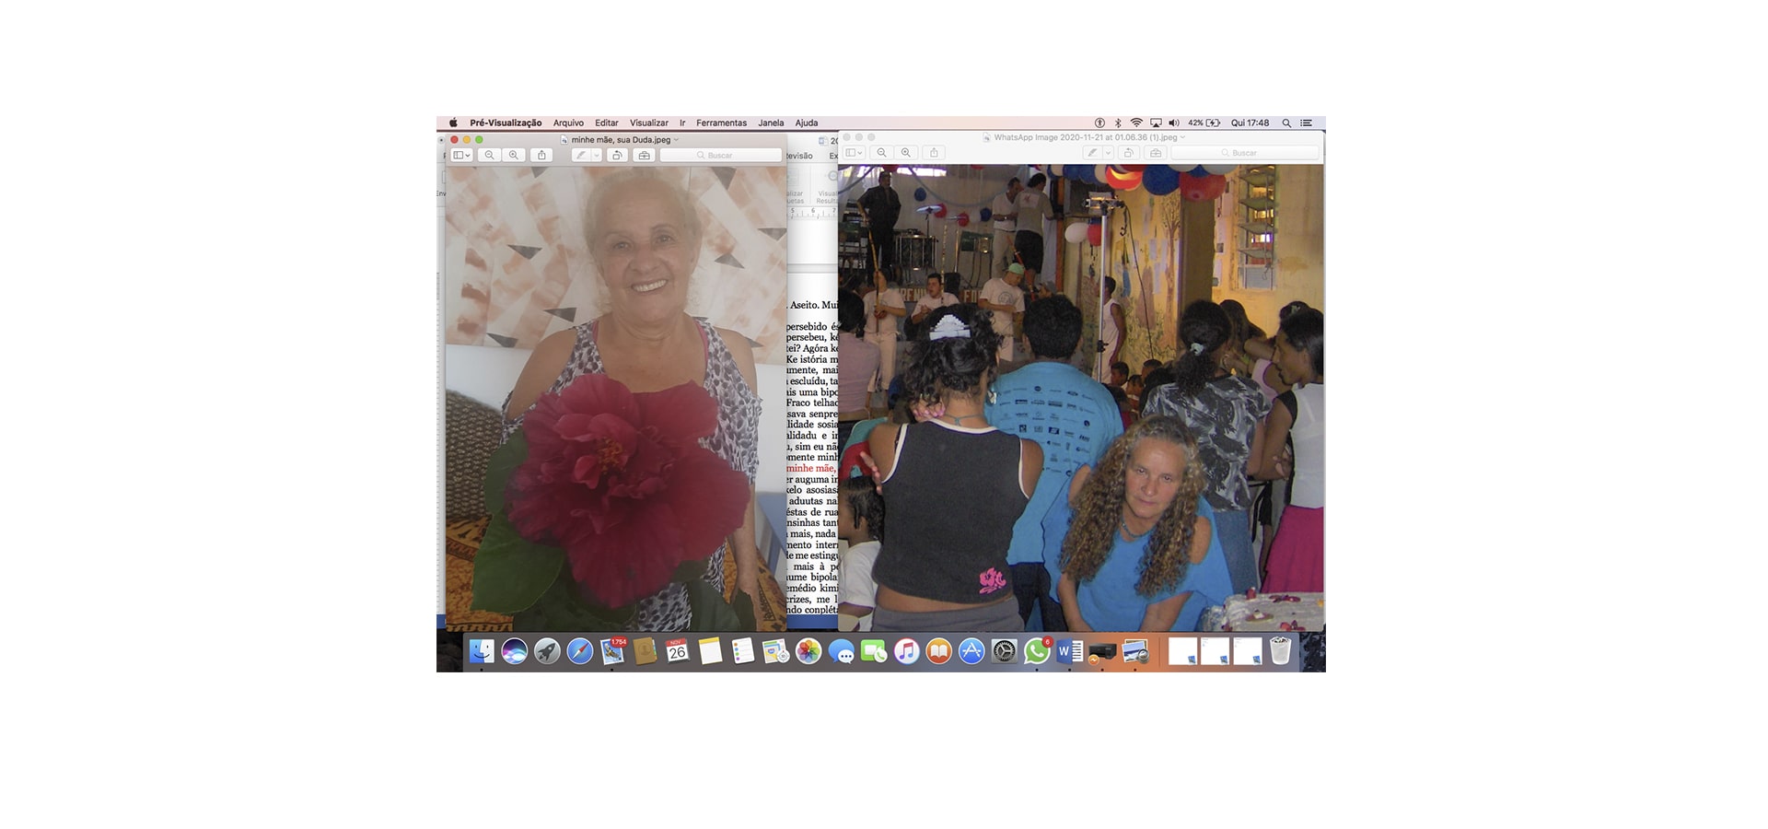Open the Bluetooth status menu
1768x829 pixels.
click(x=1118, y=123)
